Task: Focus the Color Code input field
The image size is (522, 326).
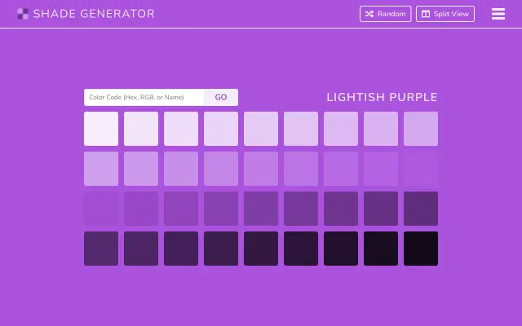Action: [x=144, y=97]
